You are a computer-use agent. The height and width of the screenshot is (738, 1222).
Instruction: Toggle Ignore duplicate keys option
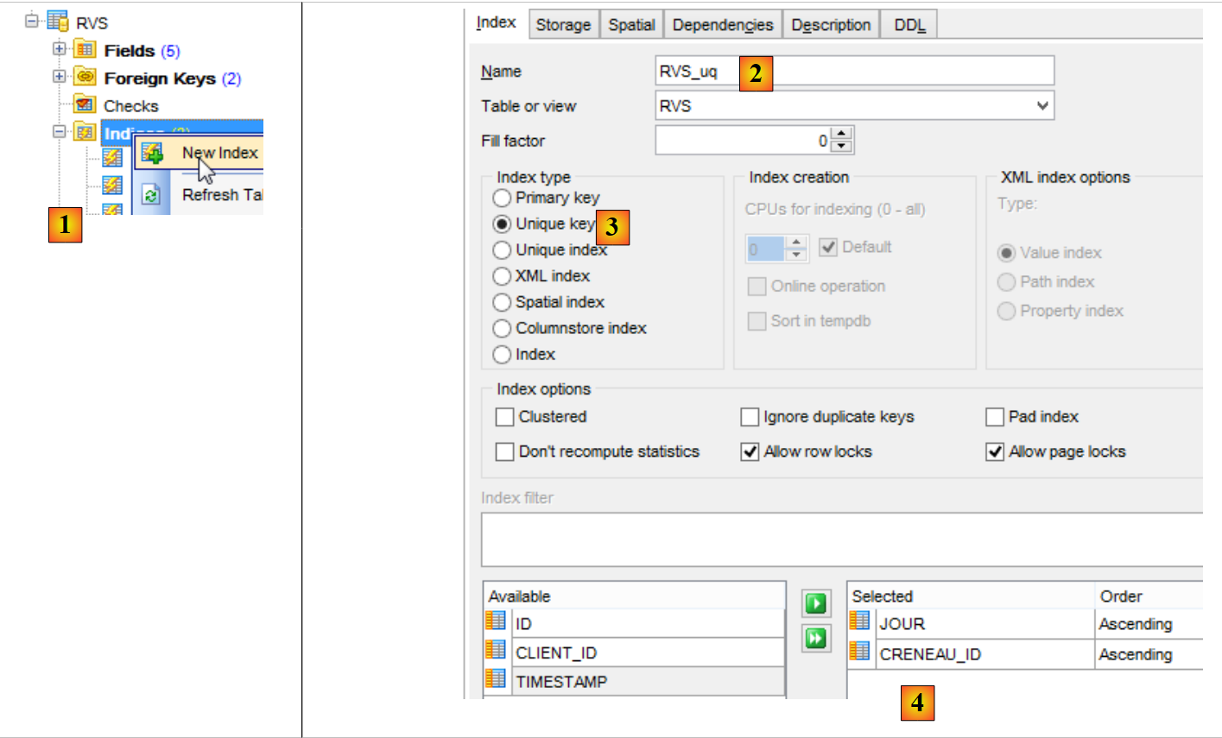[750, 417]
